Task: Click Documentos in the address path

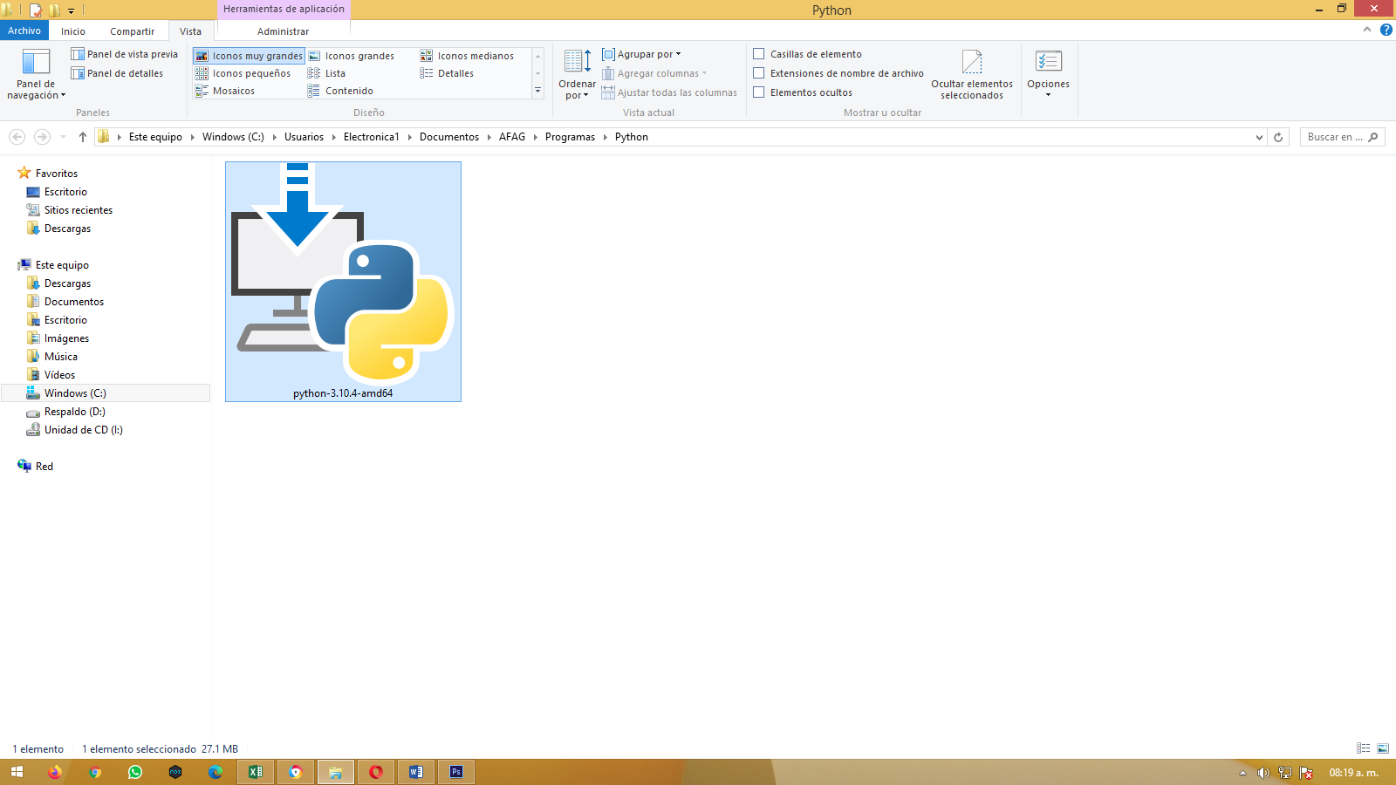Action: coord(449,137)
